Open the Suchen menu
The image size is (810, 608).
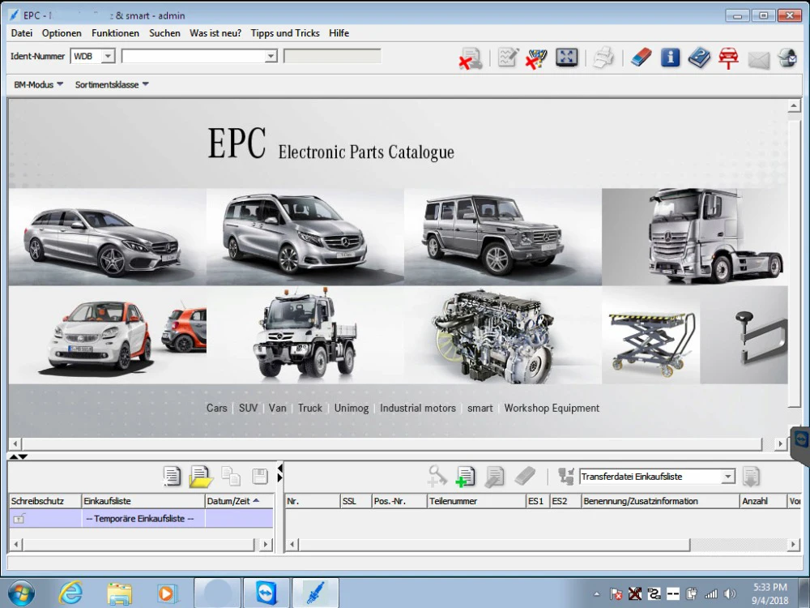tap(164, 33)
